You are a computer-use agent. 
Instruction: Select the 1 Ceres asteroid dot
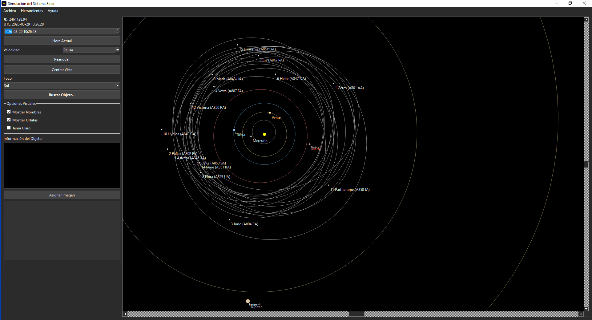[x=333, y=84]
